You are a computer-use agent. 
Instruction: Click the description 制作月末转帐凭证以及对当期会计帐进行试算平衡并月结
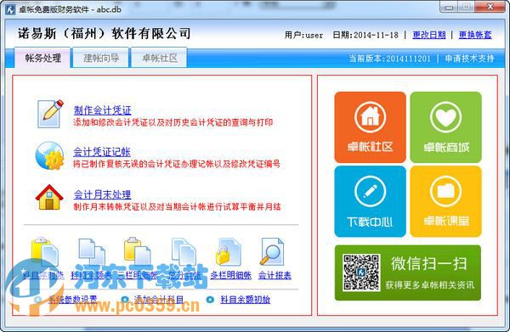tap(177, 206)
